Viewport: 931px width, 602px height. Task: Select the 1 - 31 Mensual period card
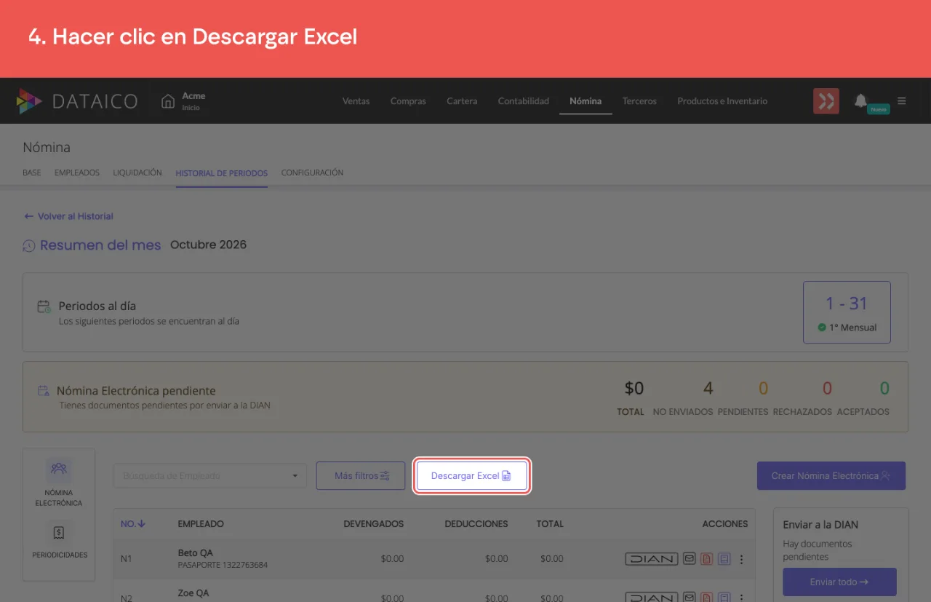point(847,312)
